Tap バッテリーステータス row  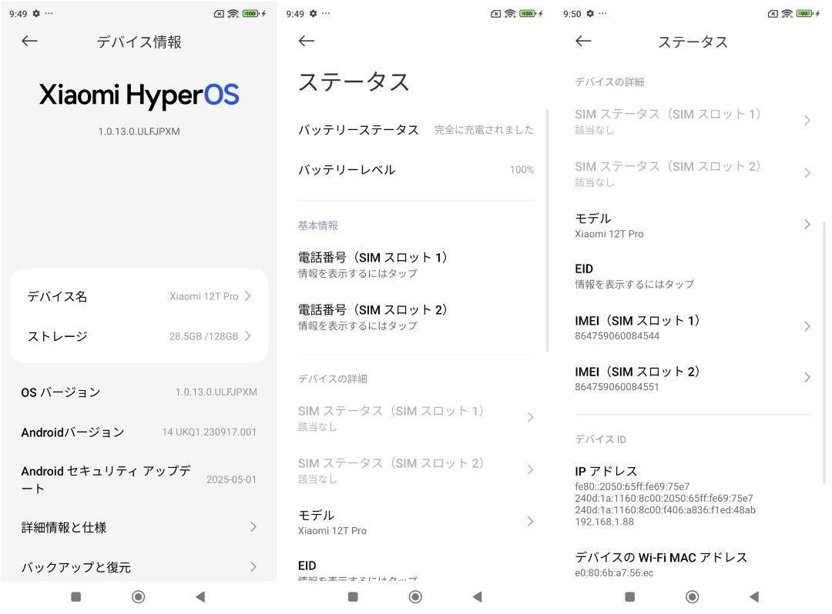(415, 130)
